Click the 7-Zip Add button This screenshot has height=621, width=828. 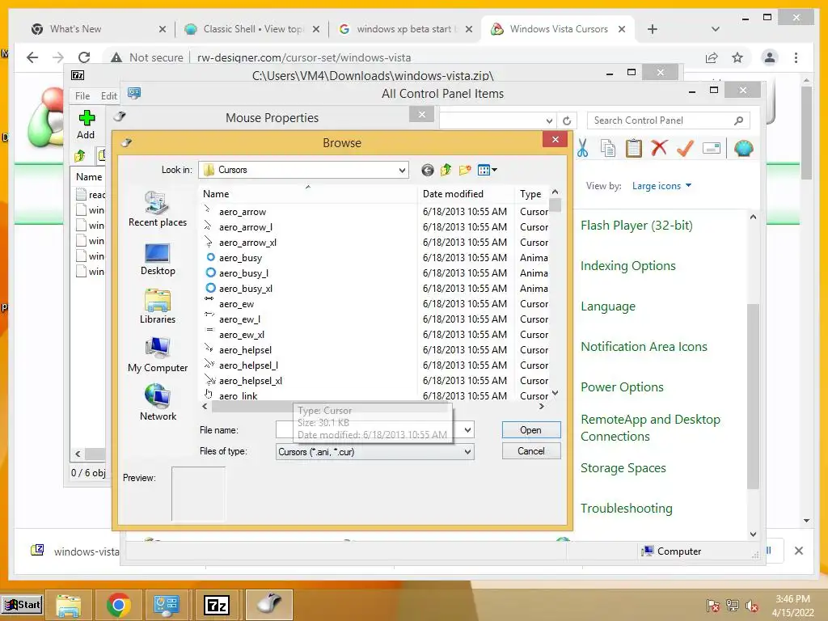86,125
